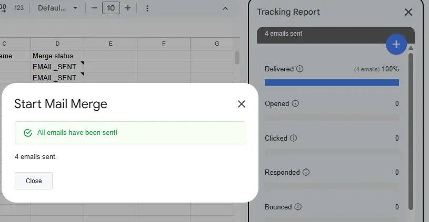The width and height of the screenshot is (429, 222).
Task: Click the Delivered blue progress bar
Action: pyautogui.click(x=332, y=82)
